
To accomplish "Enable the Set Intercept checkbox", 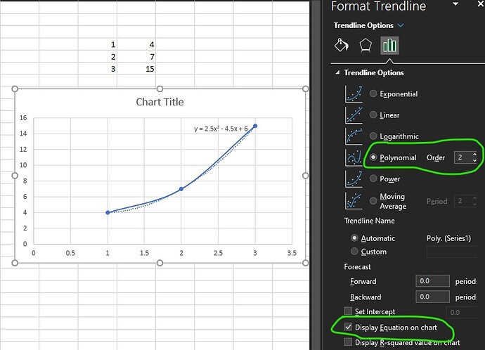I will (348, 311).
